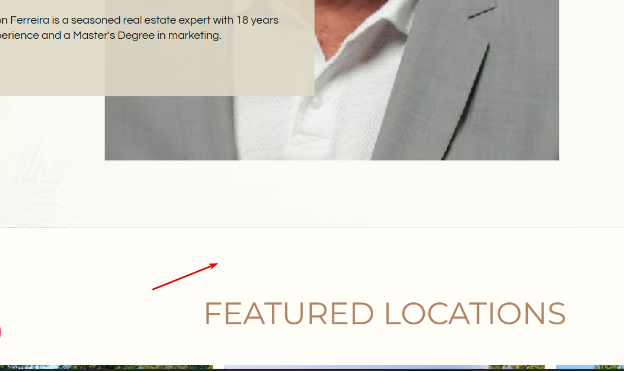The image size is (624, 371).
Task: Open the middle featured location image
Action: [384, 366]
